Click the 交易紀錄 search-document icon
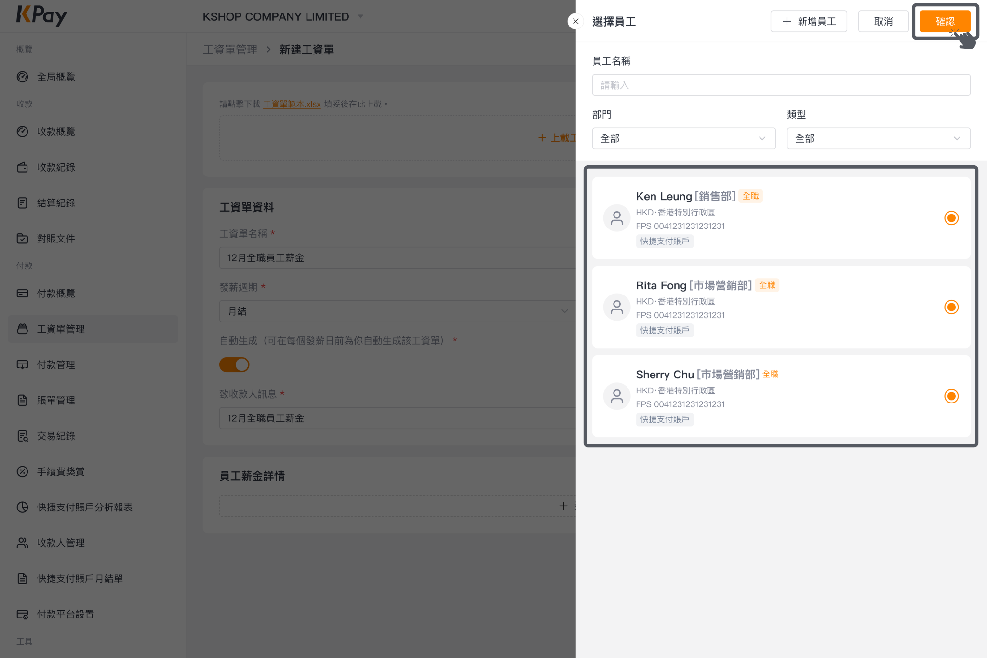Image resolution: width=987 pixels, height=658 pixels. [23, 436]
